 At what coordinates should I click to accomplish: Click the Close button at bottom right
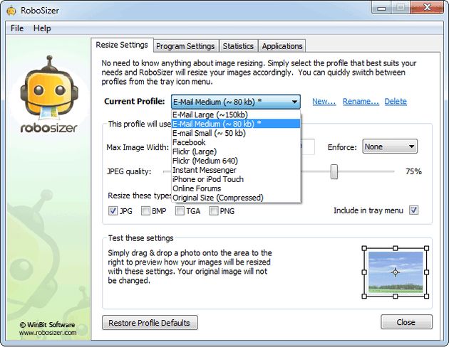pos(406,322)
